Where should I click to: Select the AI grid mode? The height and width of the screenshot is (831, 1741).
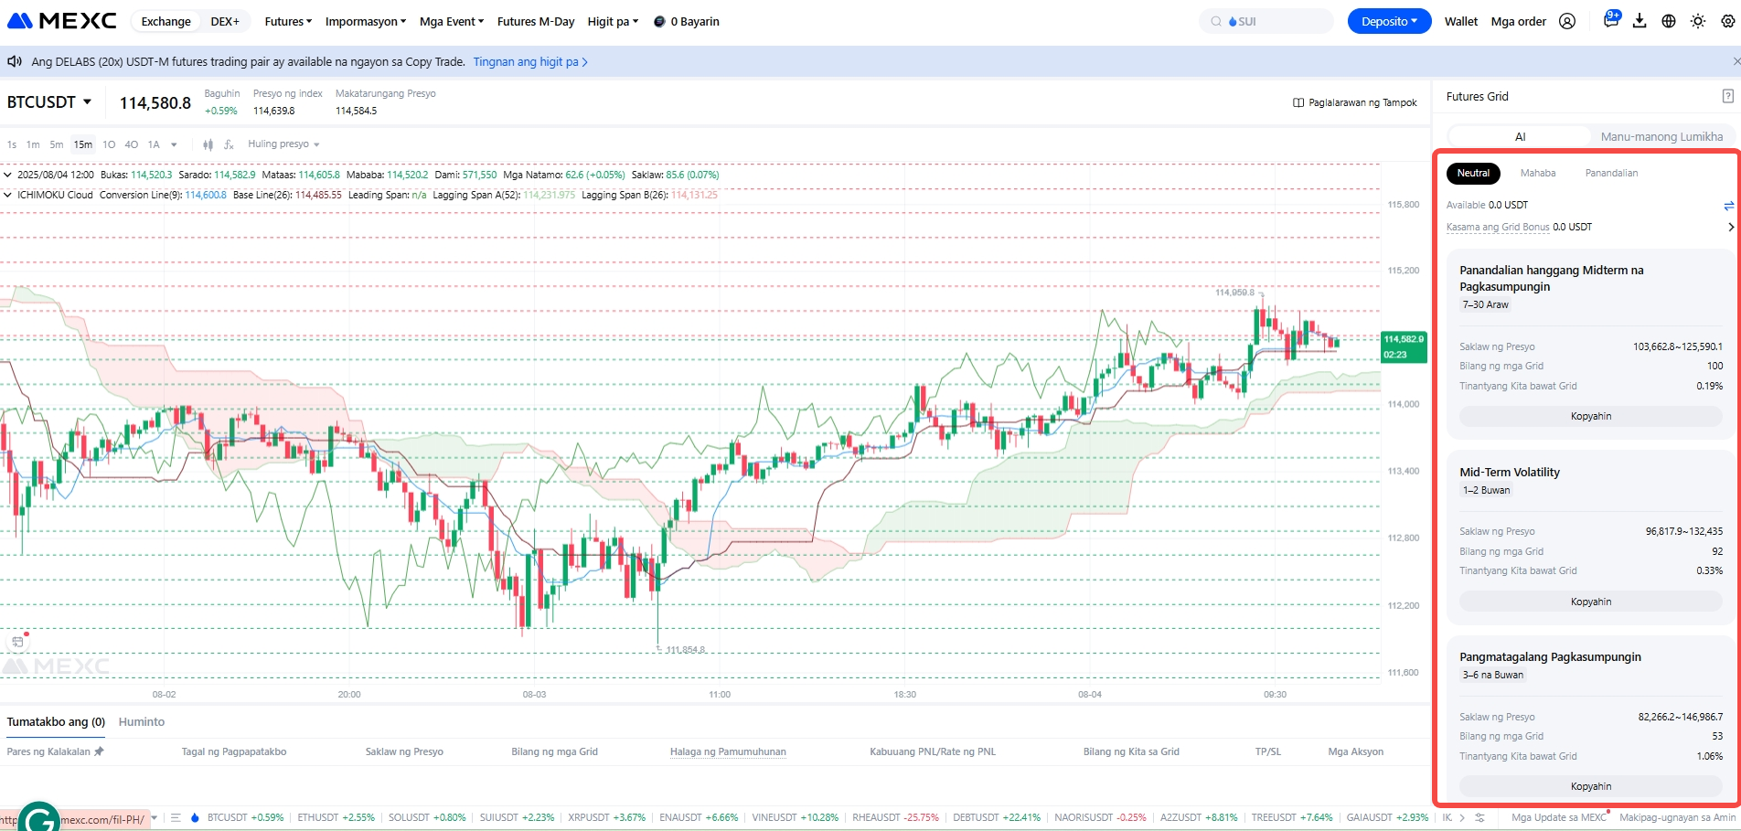1520,136
